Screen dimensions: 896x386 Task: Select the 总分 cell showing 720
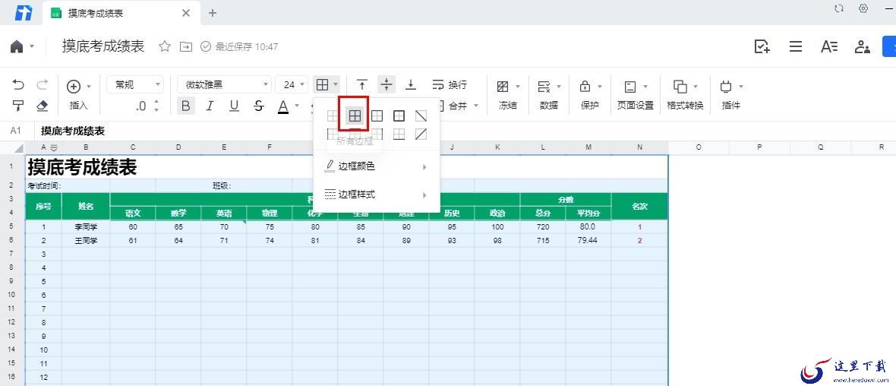coord(542,226)
